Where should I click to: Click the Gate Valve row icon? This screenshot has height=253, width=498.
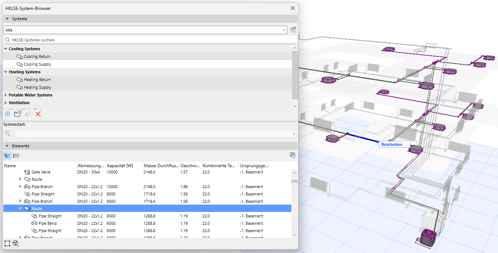27,172
